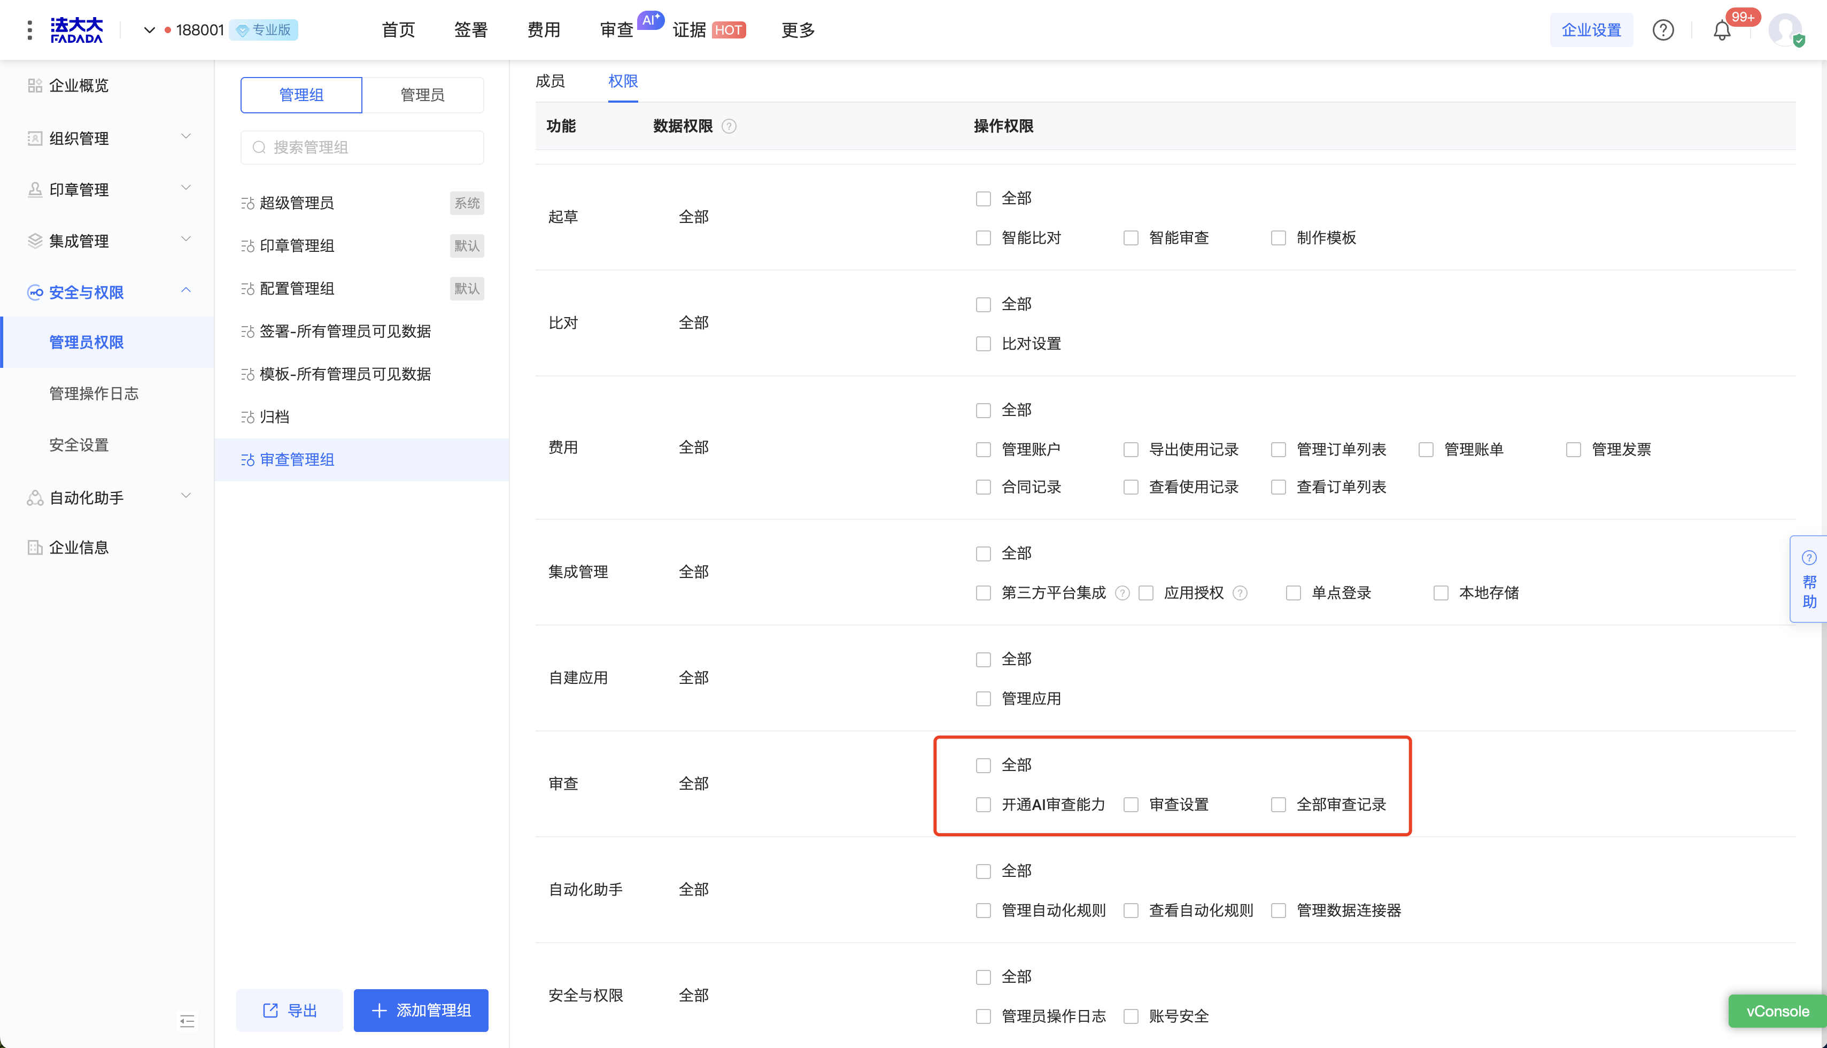Click the notification bell icon

1721,30
